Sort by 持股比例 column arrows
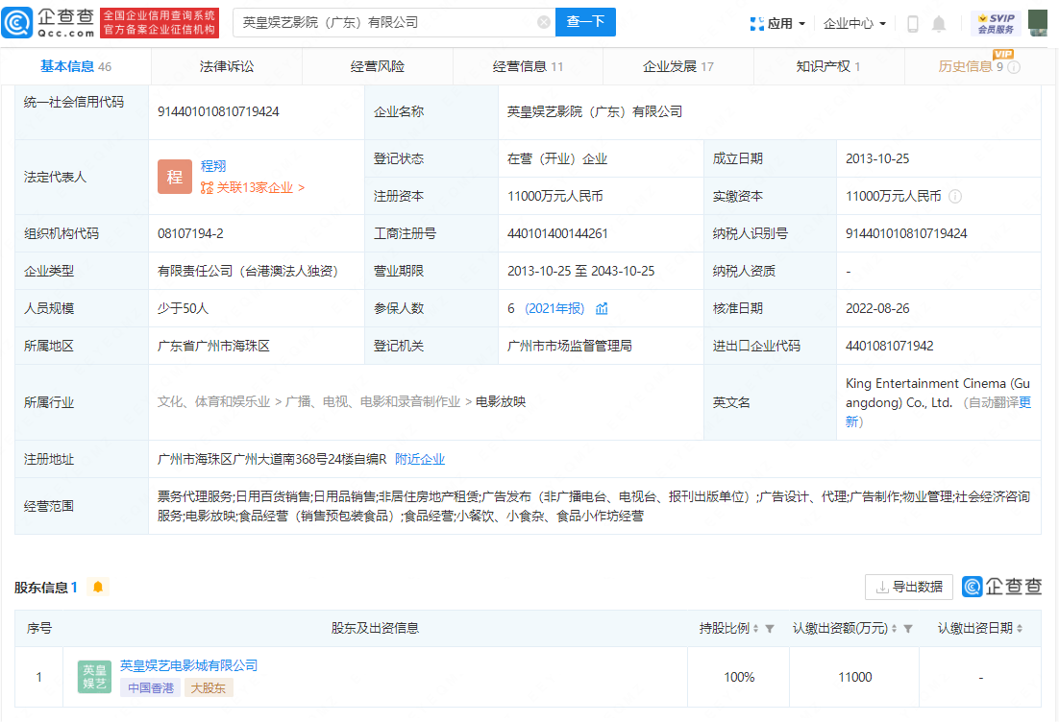 [755, 629]
